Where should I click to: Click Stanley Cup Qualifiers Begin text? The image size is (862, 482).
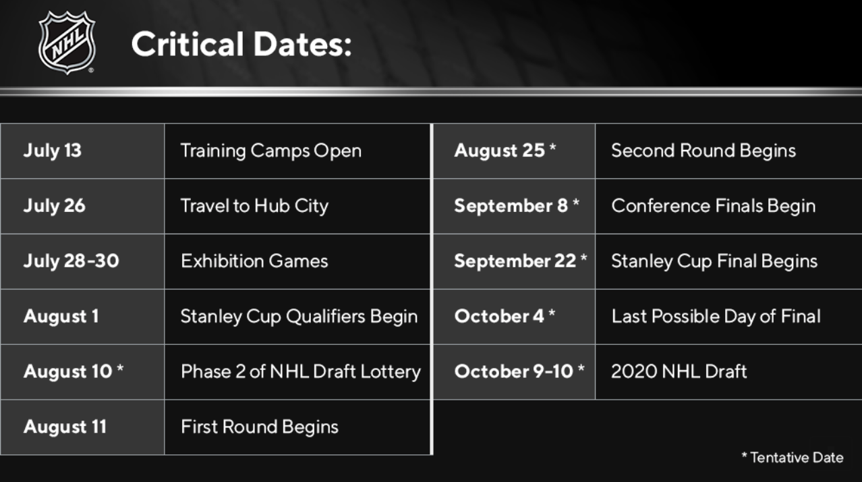coord(299,317)
